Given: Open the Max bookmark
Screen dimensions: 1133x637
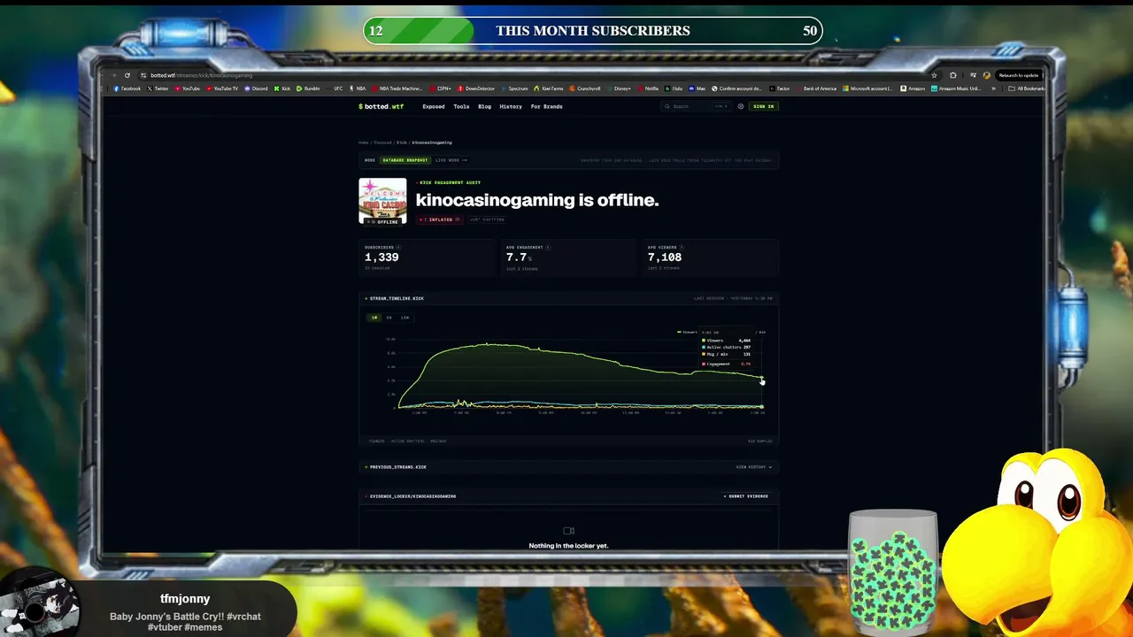Looking at the screenshot, I should 698,88.
